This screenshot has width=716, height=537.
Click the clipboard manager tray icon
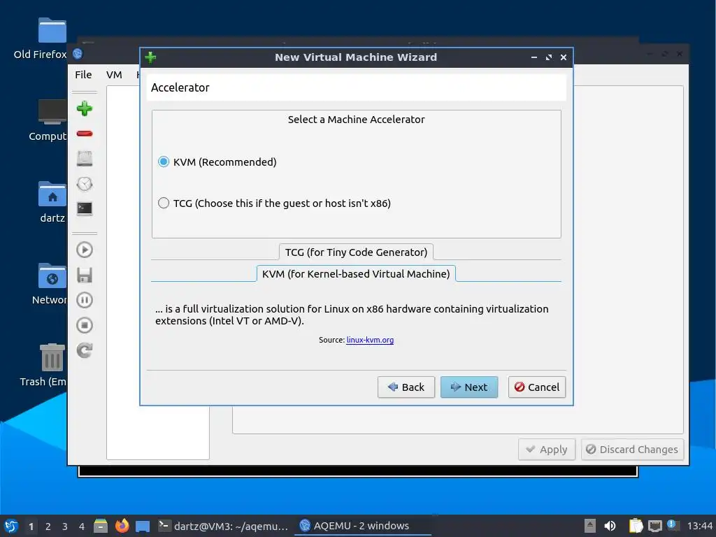click(636, 526)
